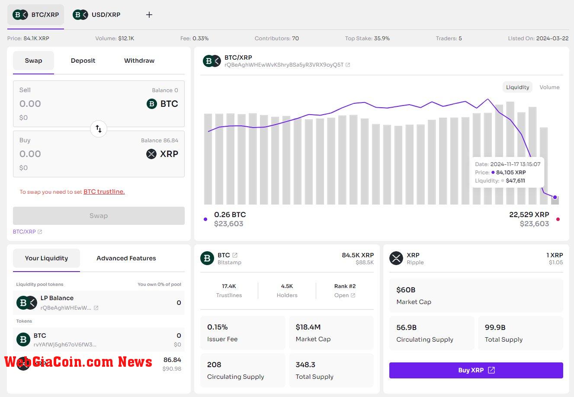
Task: Click Balance 86.84 in Buy box
Action: click(x=160, y=141)
